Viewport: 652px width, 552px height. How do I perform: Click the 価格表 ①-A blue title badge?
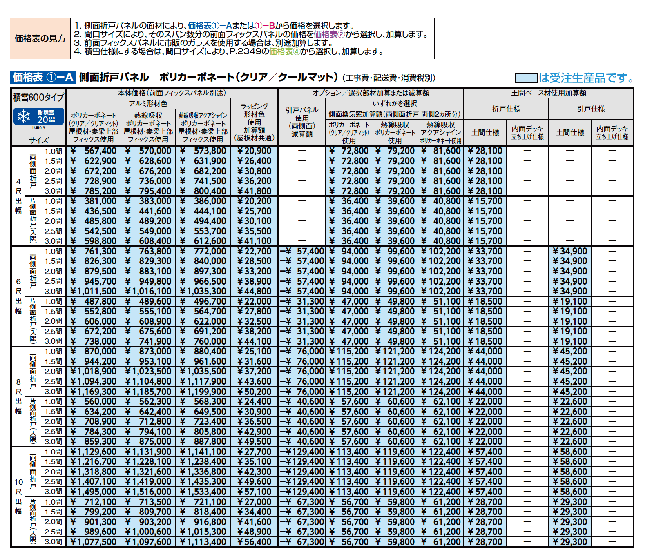click(43, 77)
